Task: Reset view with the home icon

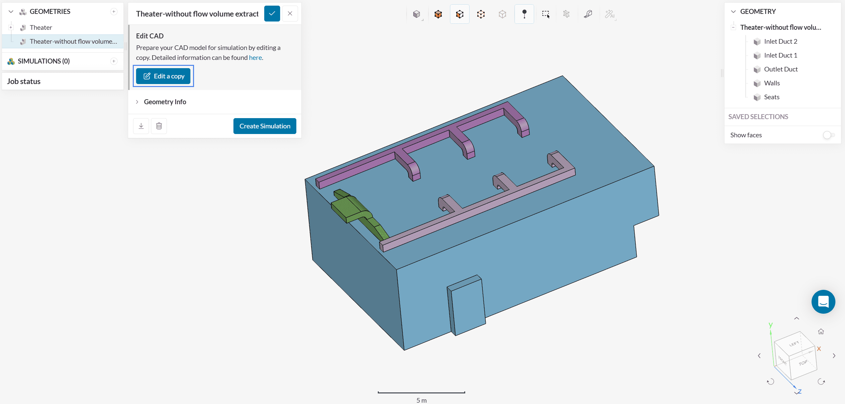Action: pos(821,332)
